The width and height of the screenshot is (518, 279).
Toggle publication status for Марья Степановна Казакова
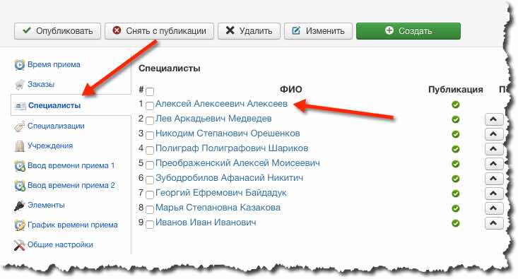456,208
